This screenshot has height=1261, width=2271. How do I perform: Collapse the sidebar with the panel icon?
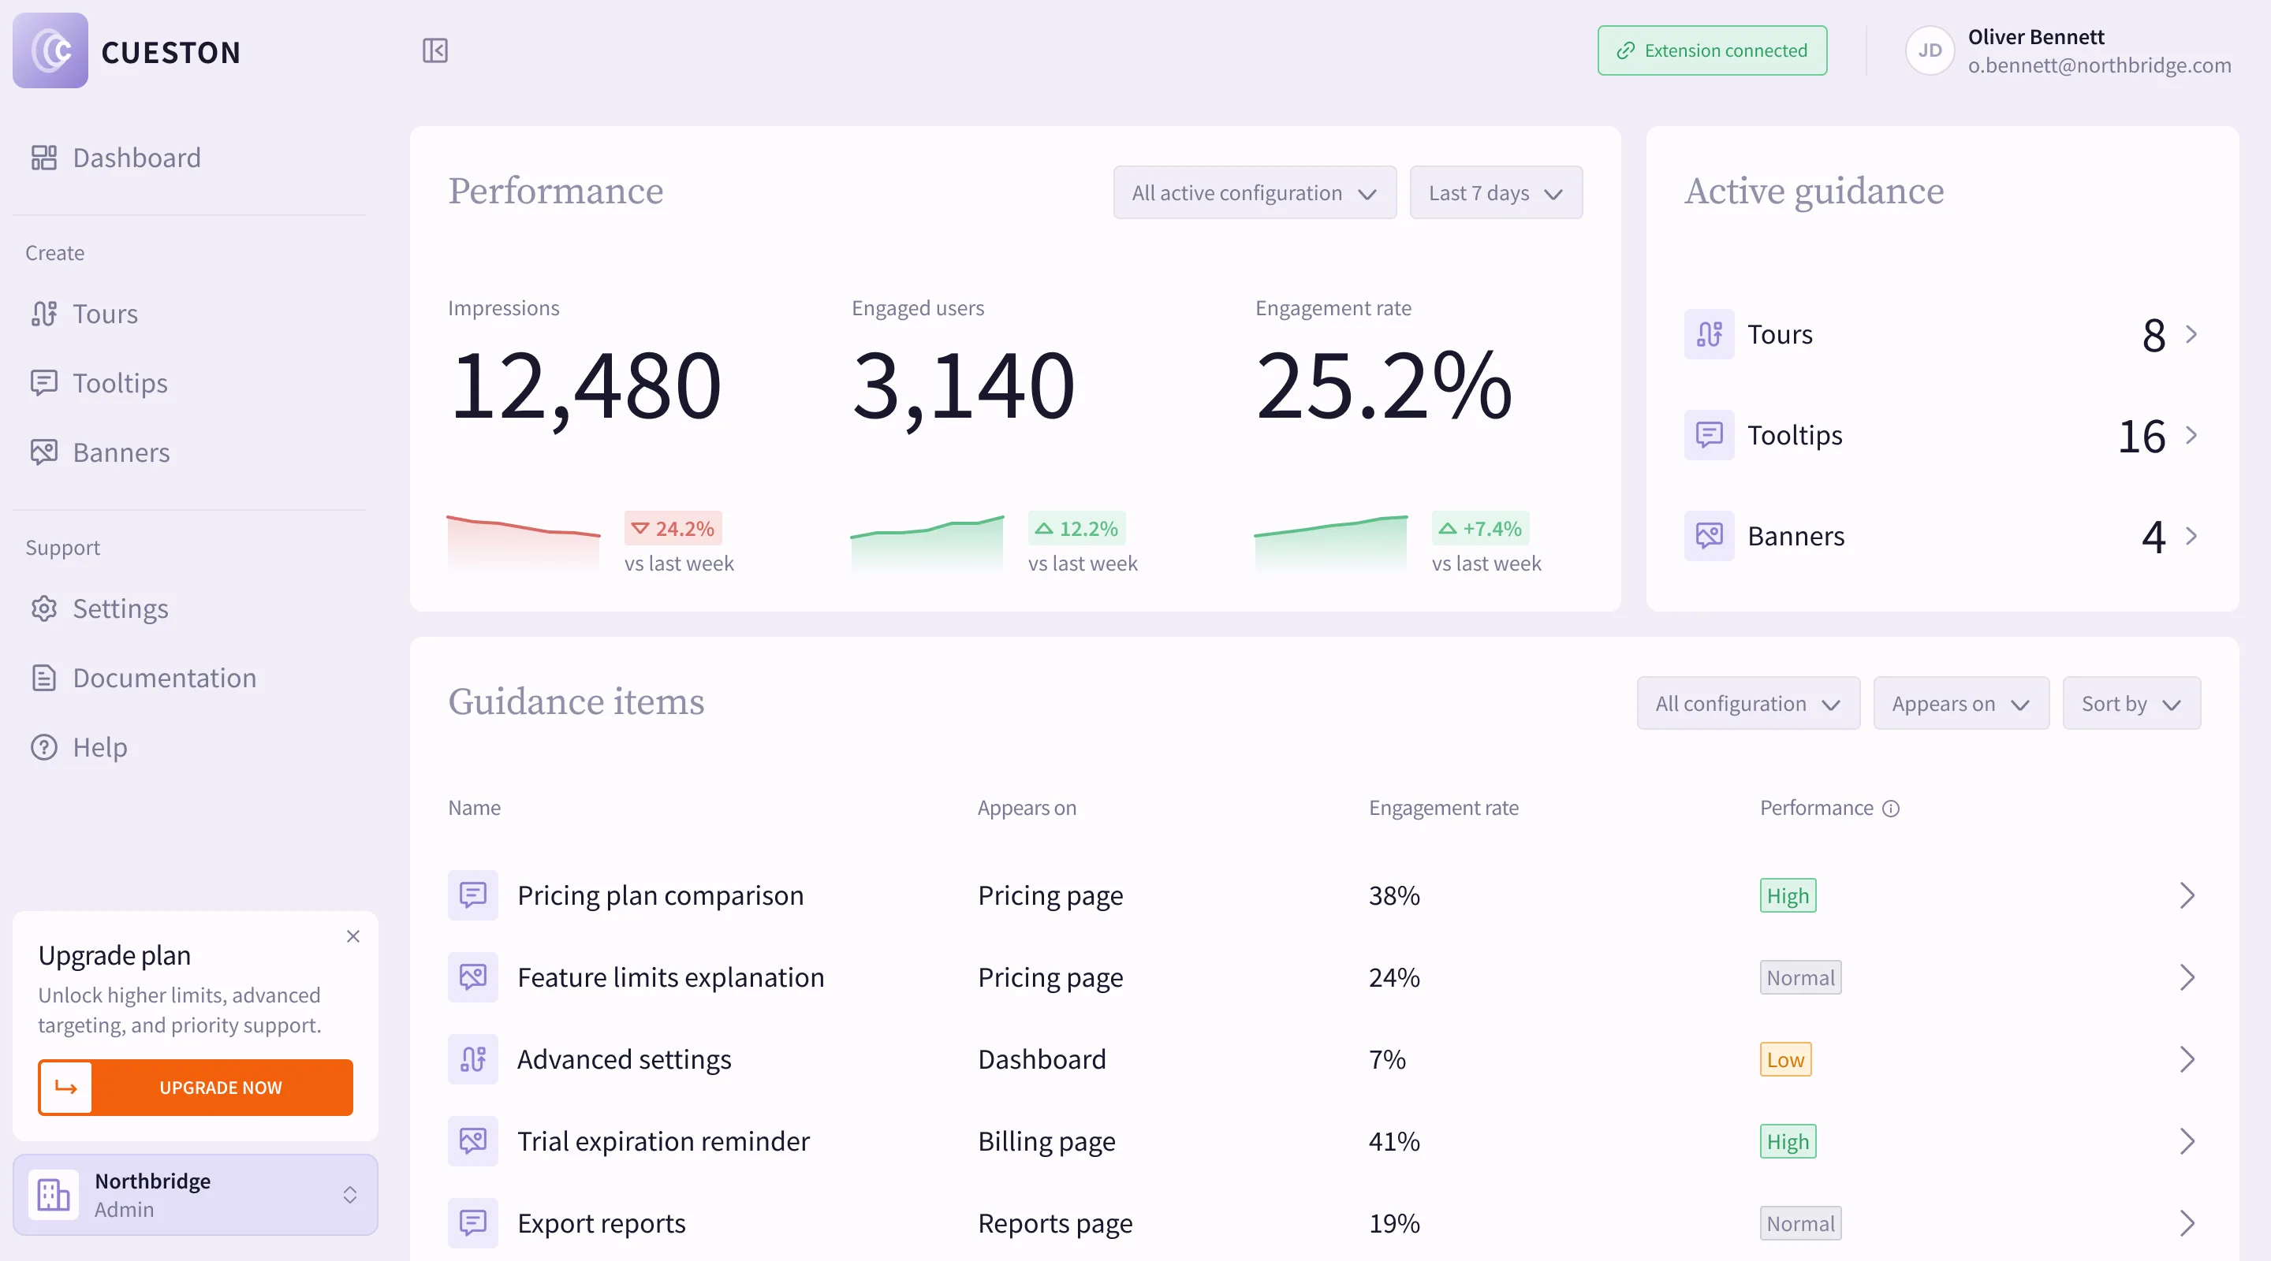click(x=434, y=50)
